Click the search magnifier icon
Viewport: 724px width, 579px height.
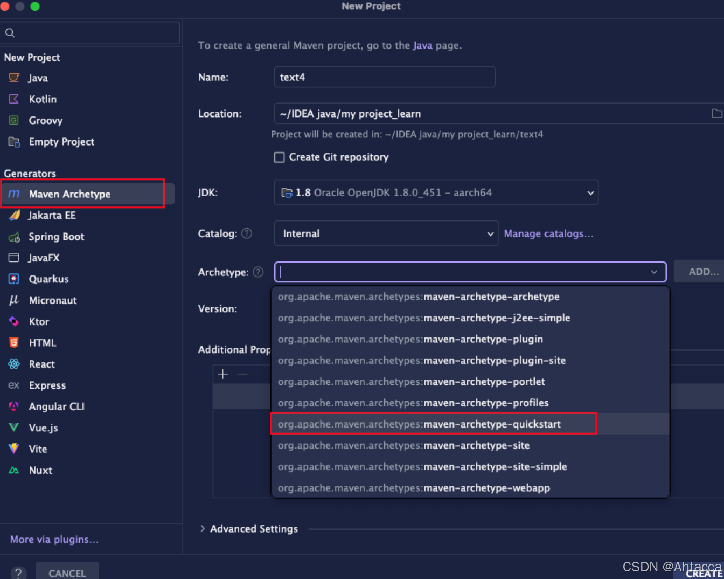coord(10,33)
